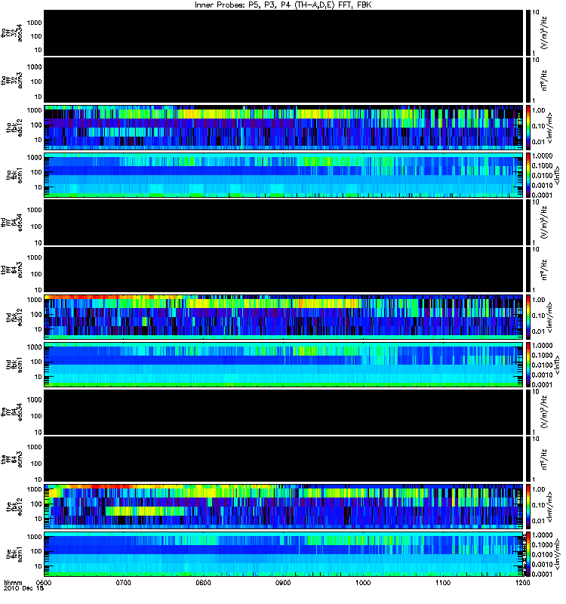
Task: Select the thd fbk scm1 spectrogram panel
Action: click(x=284, y=365)
